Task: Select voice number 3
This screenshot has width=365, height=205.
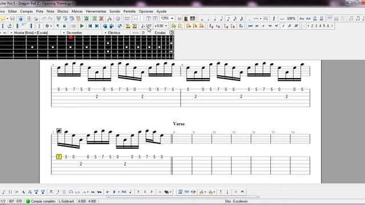Action: (316, 26)
